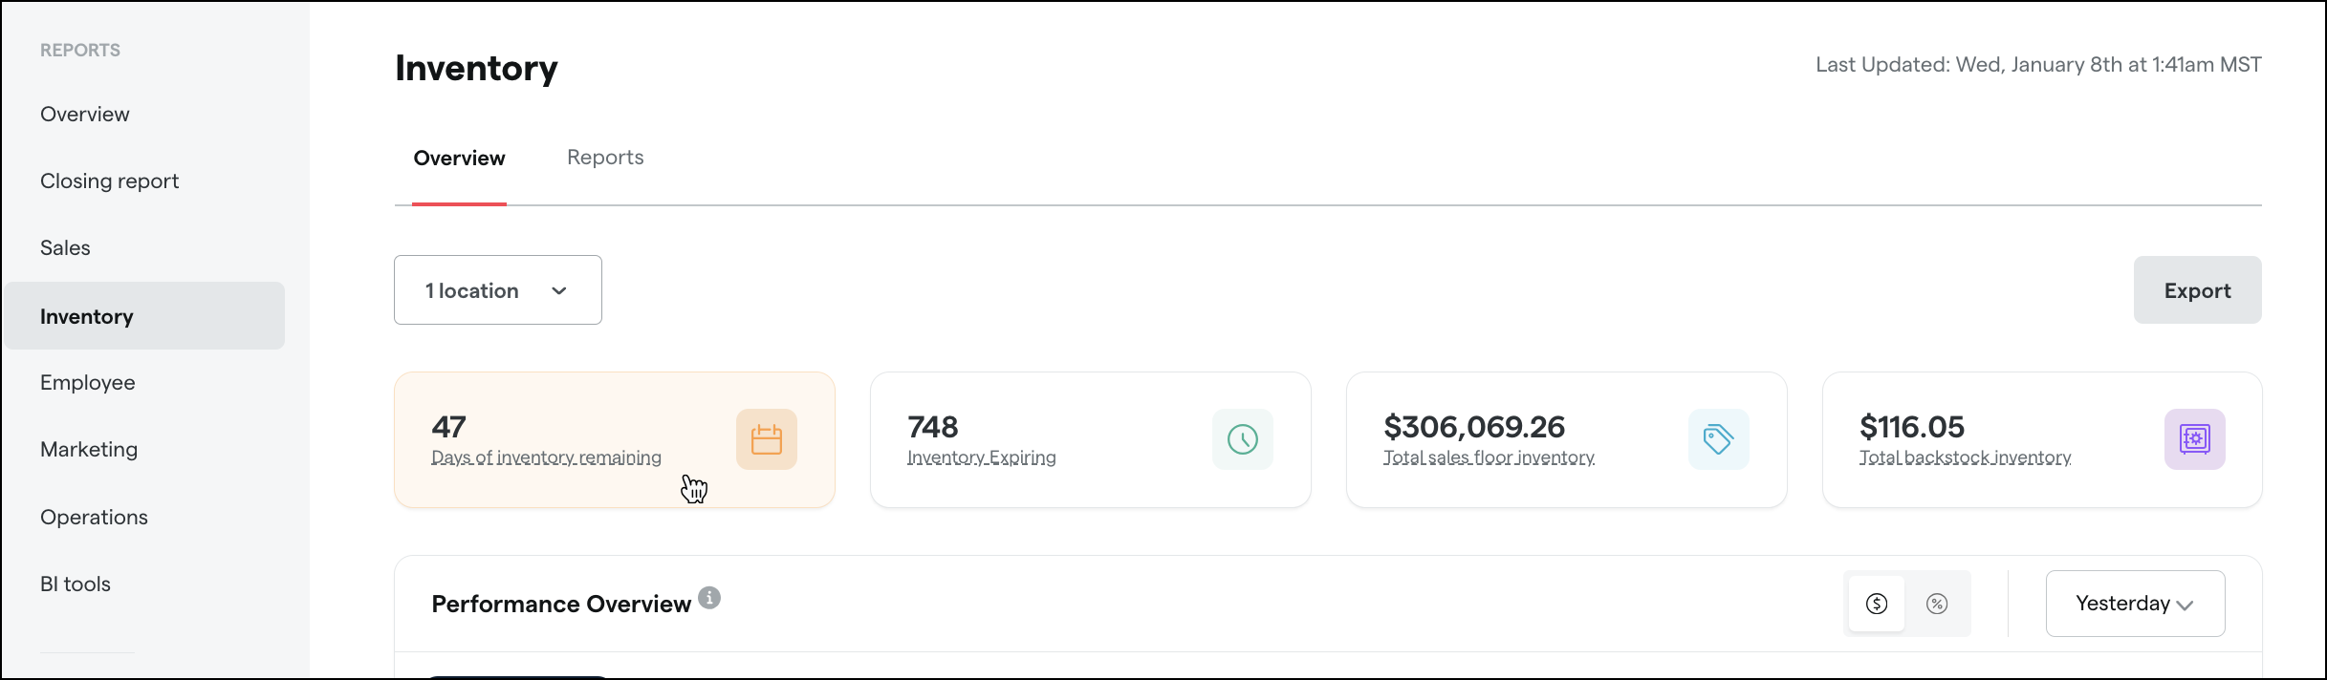Click the Inventory Expiring label
The image size is (2327, 680).
[981, 457]
